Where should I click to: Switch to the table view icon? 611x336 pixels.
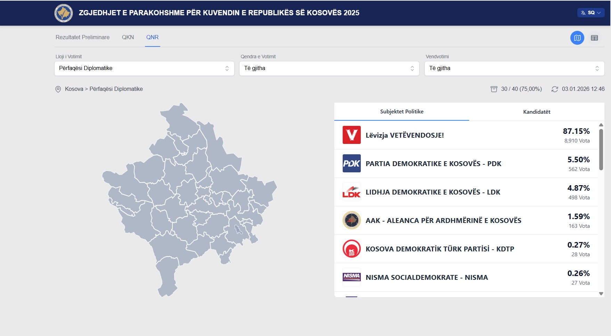pos(594,38)
